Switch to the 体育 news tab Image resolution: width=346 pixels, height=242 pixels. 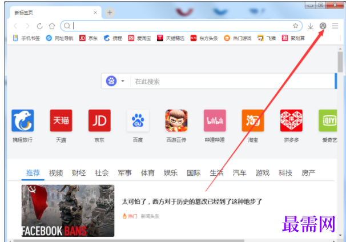[148, 173]
